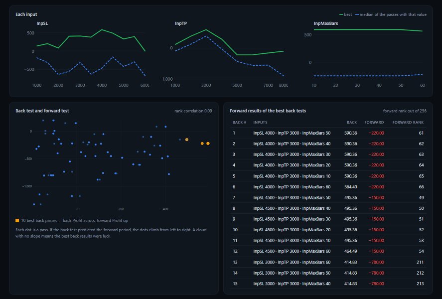Screen dimensions: 442x299
Task: Click the BACK # column header
Action: pos(239,122)
